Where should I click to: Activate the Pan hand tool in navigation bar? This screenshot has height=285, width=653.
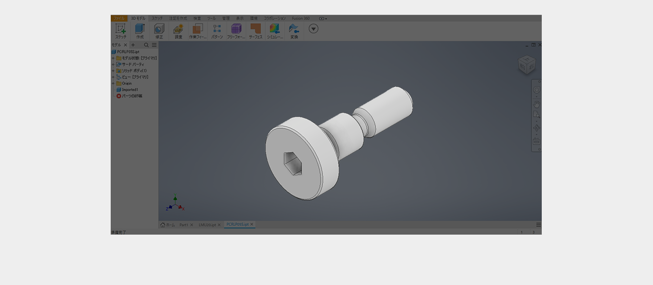pos(536,104)
